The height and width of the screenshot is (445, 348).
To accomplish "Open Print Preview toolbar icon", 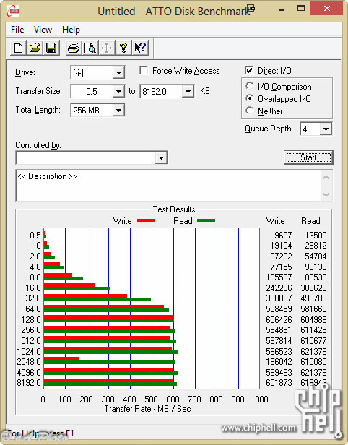I will [90, 48].
